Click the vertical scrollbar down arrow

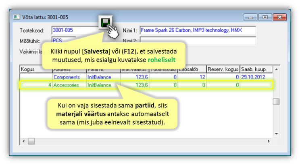tap(277, 134)
